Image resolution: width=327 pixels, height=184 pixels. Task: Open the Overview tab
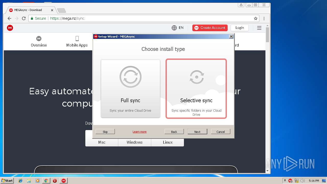[39, 42]
